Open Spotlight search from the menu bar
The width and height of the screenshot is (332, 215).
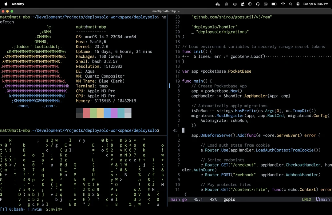click(x=291, y=4)
